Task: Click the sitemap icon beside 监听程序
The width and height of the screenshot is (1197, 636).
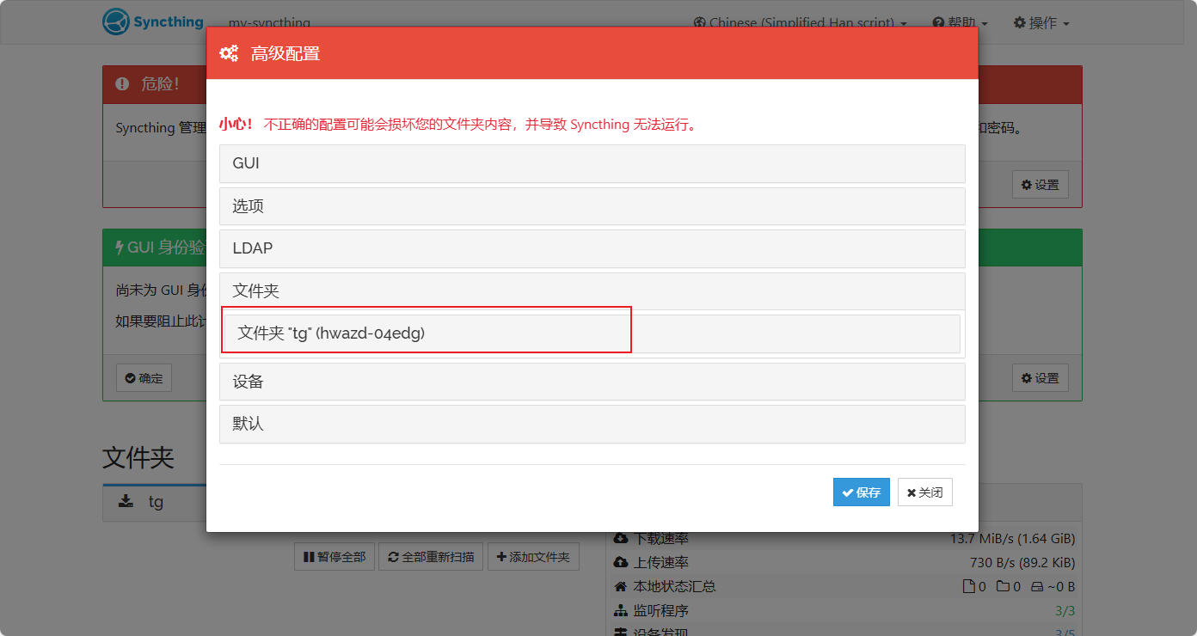Action: pyautogui.click(x=621, y=611)
